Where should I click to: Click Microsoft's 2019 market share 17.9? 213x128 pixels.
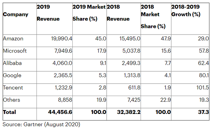tap(101, 51)
